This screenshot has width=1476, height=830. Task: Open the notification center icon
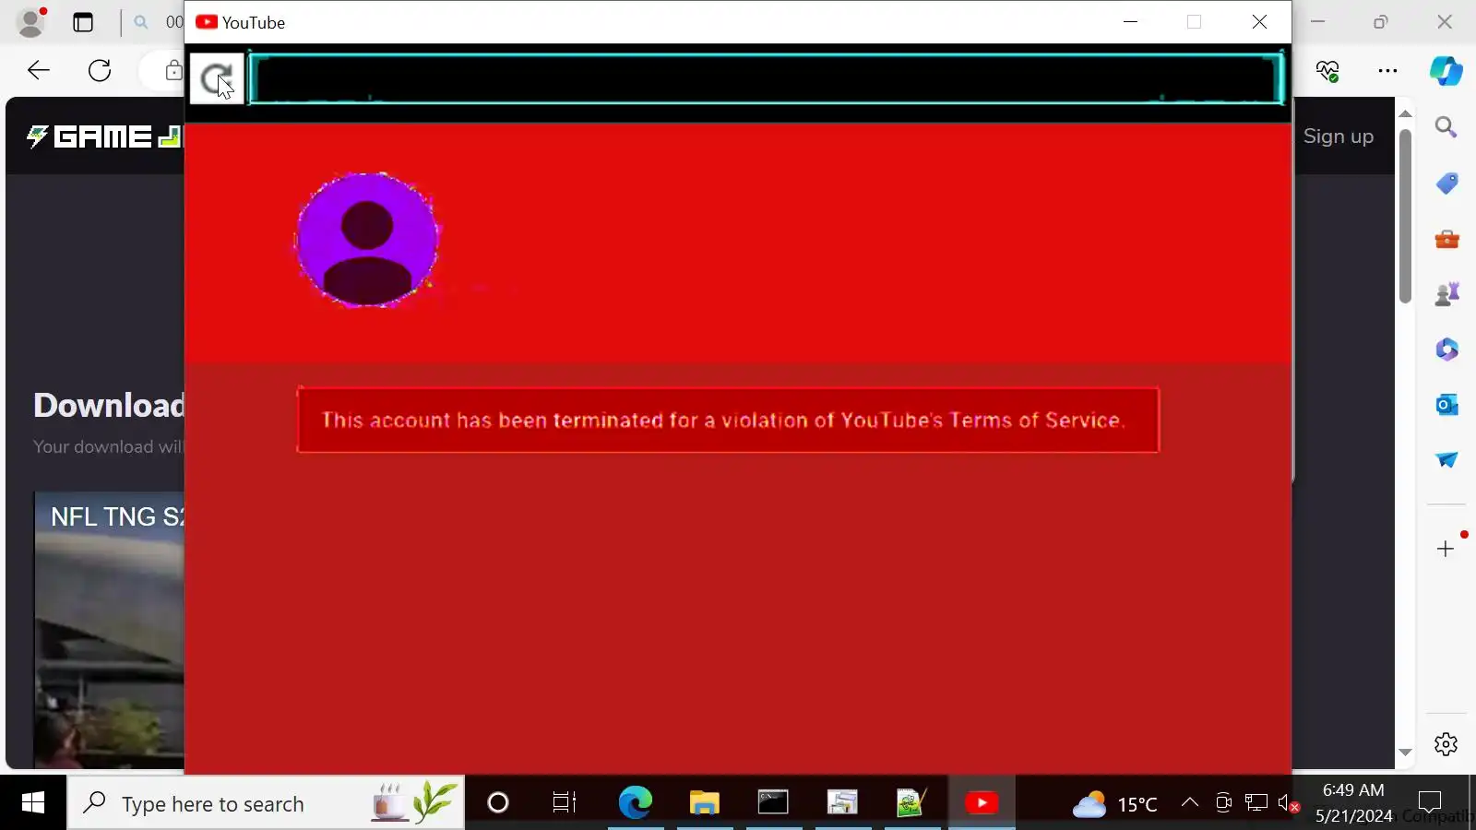(x=1430, y=803)
